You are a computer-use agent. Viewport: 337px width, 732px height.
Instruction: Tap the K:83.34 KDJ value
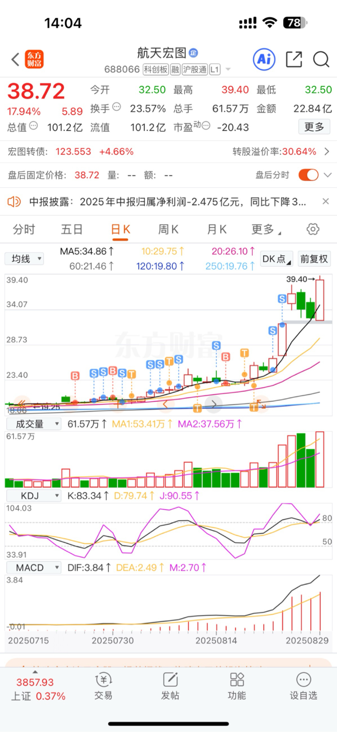[88, 496]
